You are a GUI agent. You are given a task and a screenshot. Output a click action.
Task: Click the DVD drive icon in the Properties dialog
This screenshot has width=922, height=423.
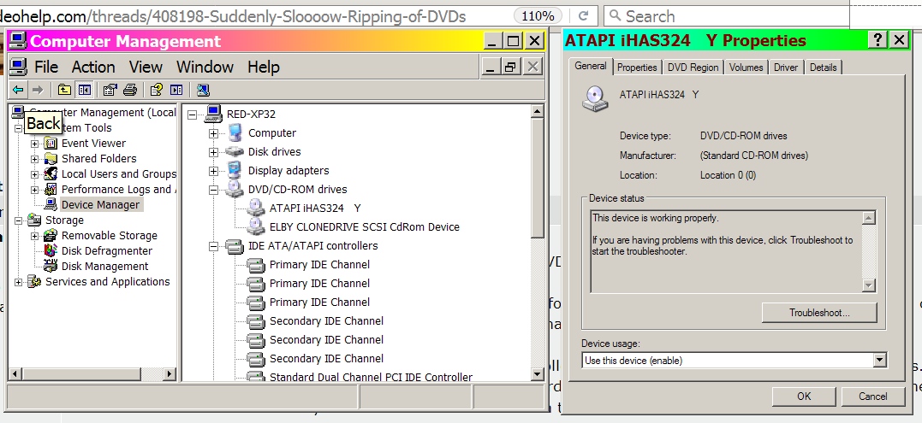595,99
